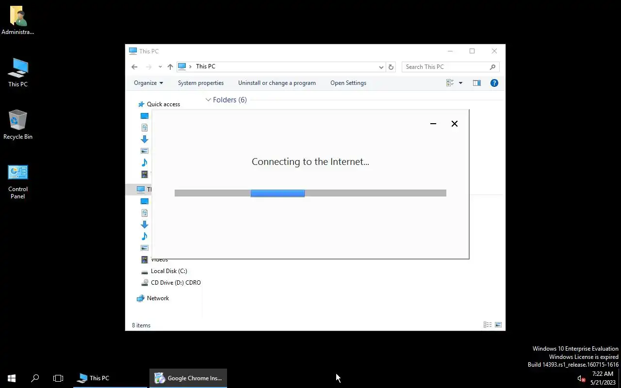Toggle the preview pane icon
Image resolution: width=621 pixels, height=388 pixels.
477,83
